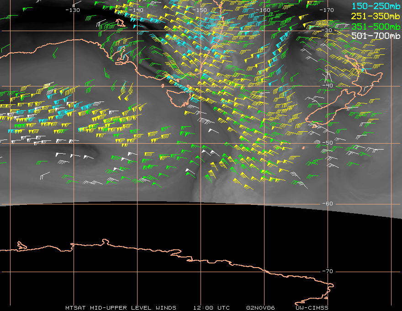Click the 12:00 UTC timestamp text

pos(211,307)
